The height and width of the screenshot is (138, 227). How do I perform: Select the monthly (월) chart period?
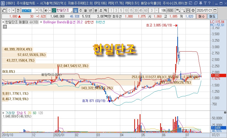tap(86, 10)
